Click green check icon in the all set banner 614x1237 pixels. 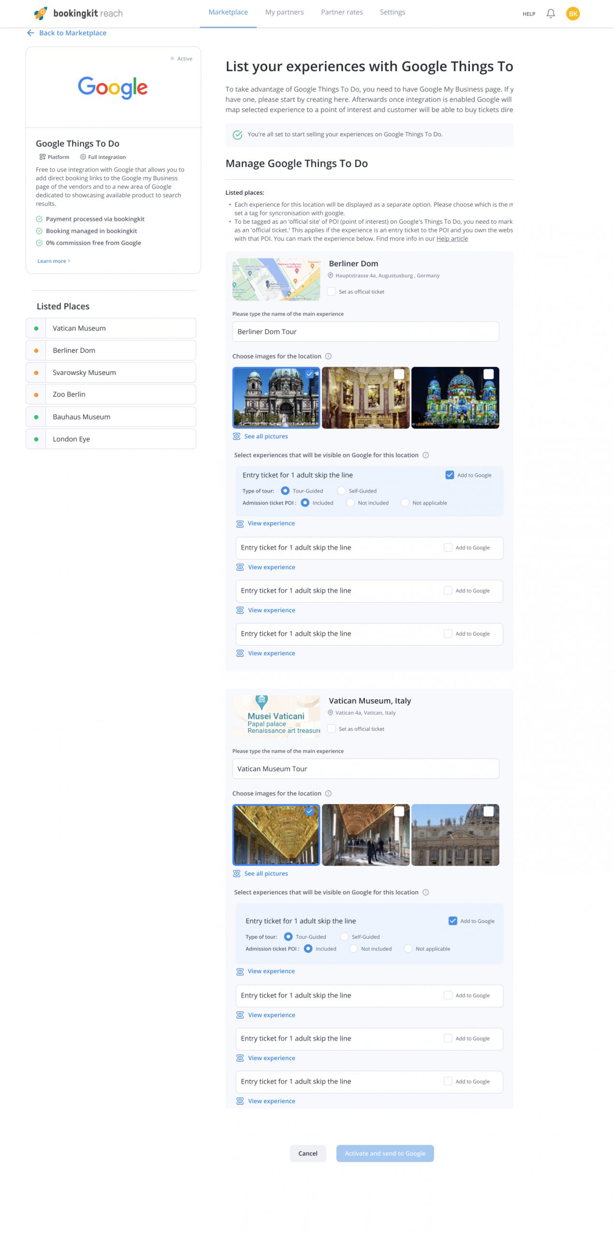coord(237,135)
